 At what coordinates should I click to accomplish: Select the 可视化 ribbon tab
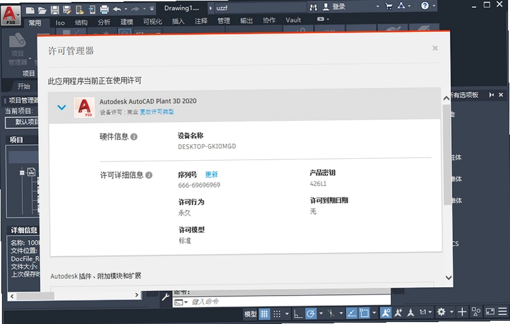[x=152, y=22]
